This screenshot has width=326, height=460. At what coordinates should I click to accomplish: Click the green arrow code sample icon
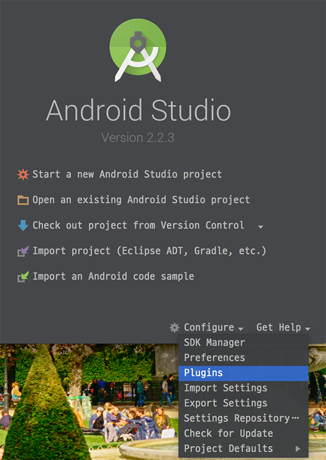pyautogui.click(x=23, y=276)
